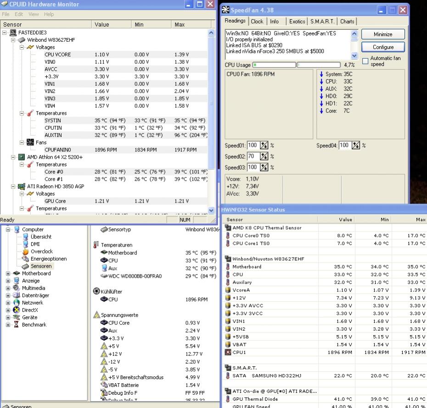
Task: Open the Exotics tab in SpeedFan
Action: click(x=297, y=22)
